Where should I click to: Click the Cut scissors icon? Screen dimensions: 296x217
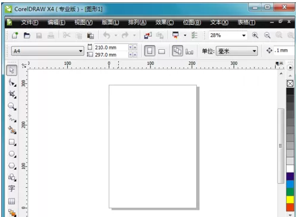pos(67,35)
